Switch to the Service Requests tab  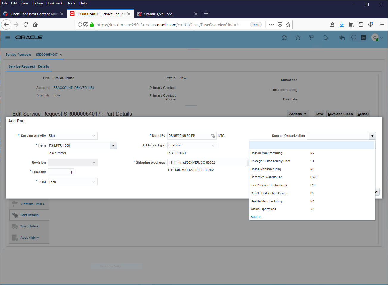pos(18,55)
